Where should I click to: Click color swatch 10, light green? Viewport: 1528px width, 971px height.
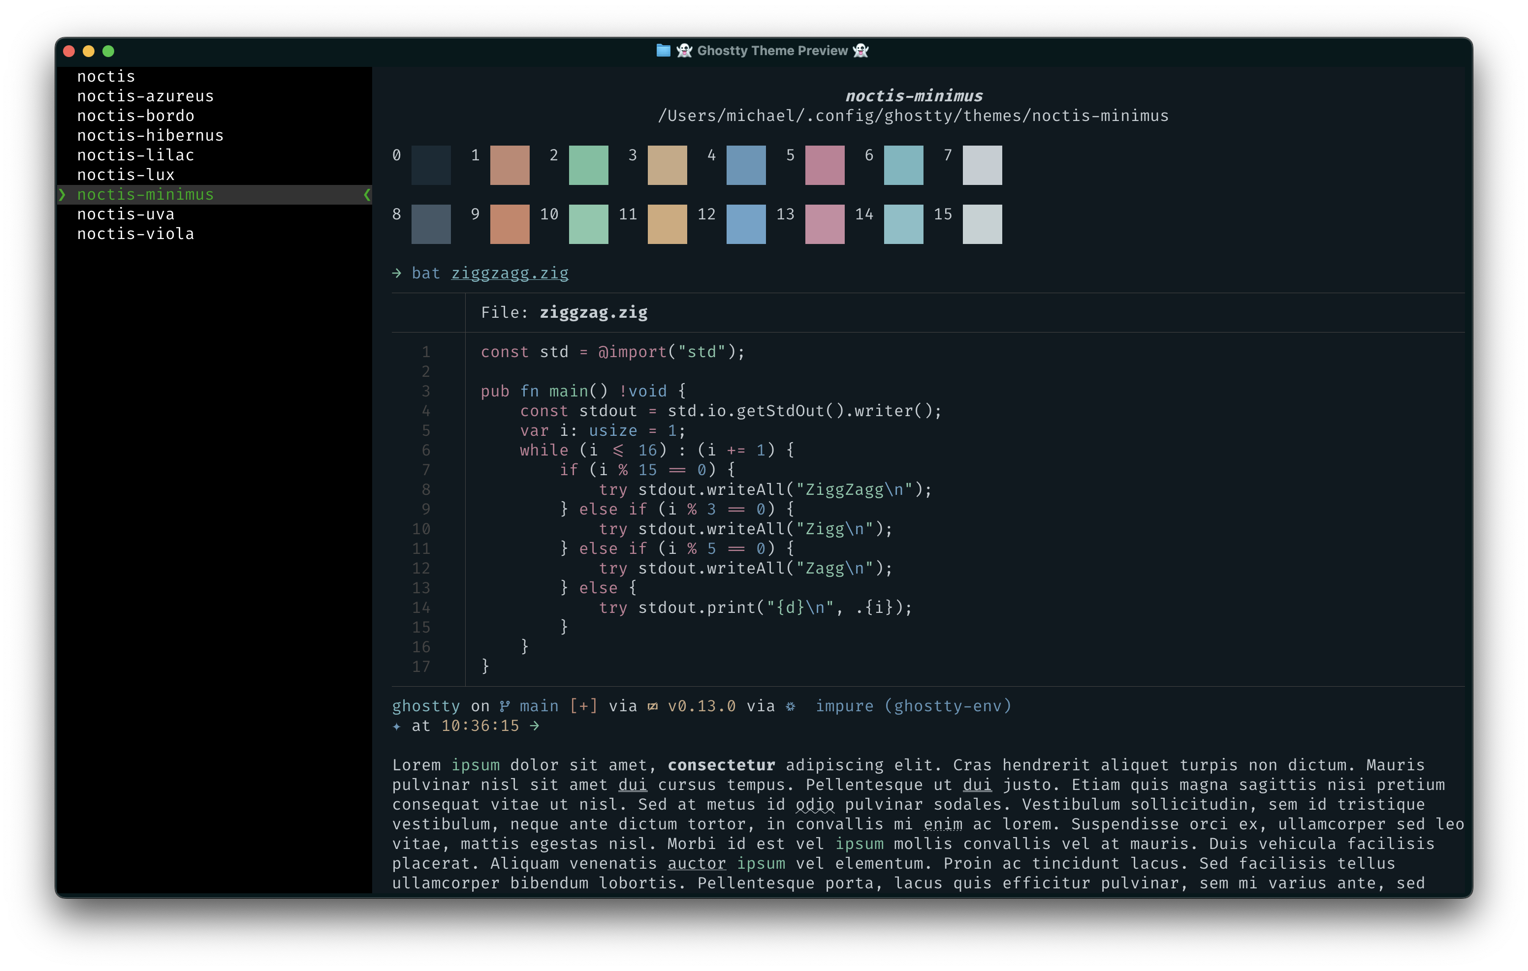pos(588,224)
